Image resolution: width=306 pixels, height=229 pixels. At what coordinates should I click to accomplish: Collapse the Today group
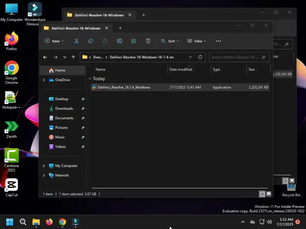pyautogui.click(x=90, y=79)
